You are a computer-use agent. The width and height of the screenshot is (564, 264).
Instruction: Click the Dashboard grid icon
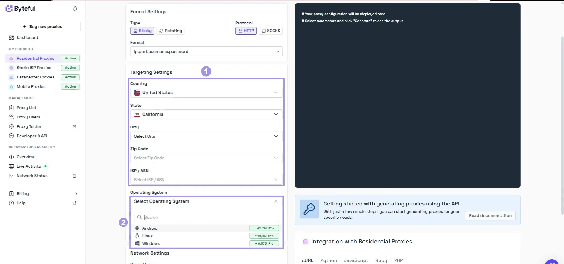11,38
